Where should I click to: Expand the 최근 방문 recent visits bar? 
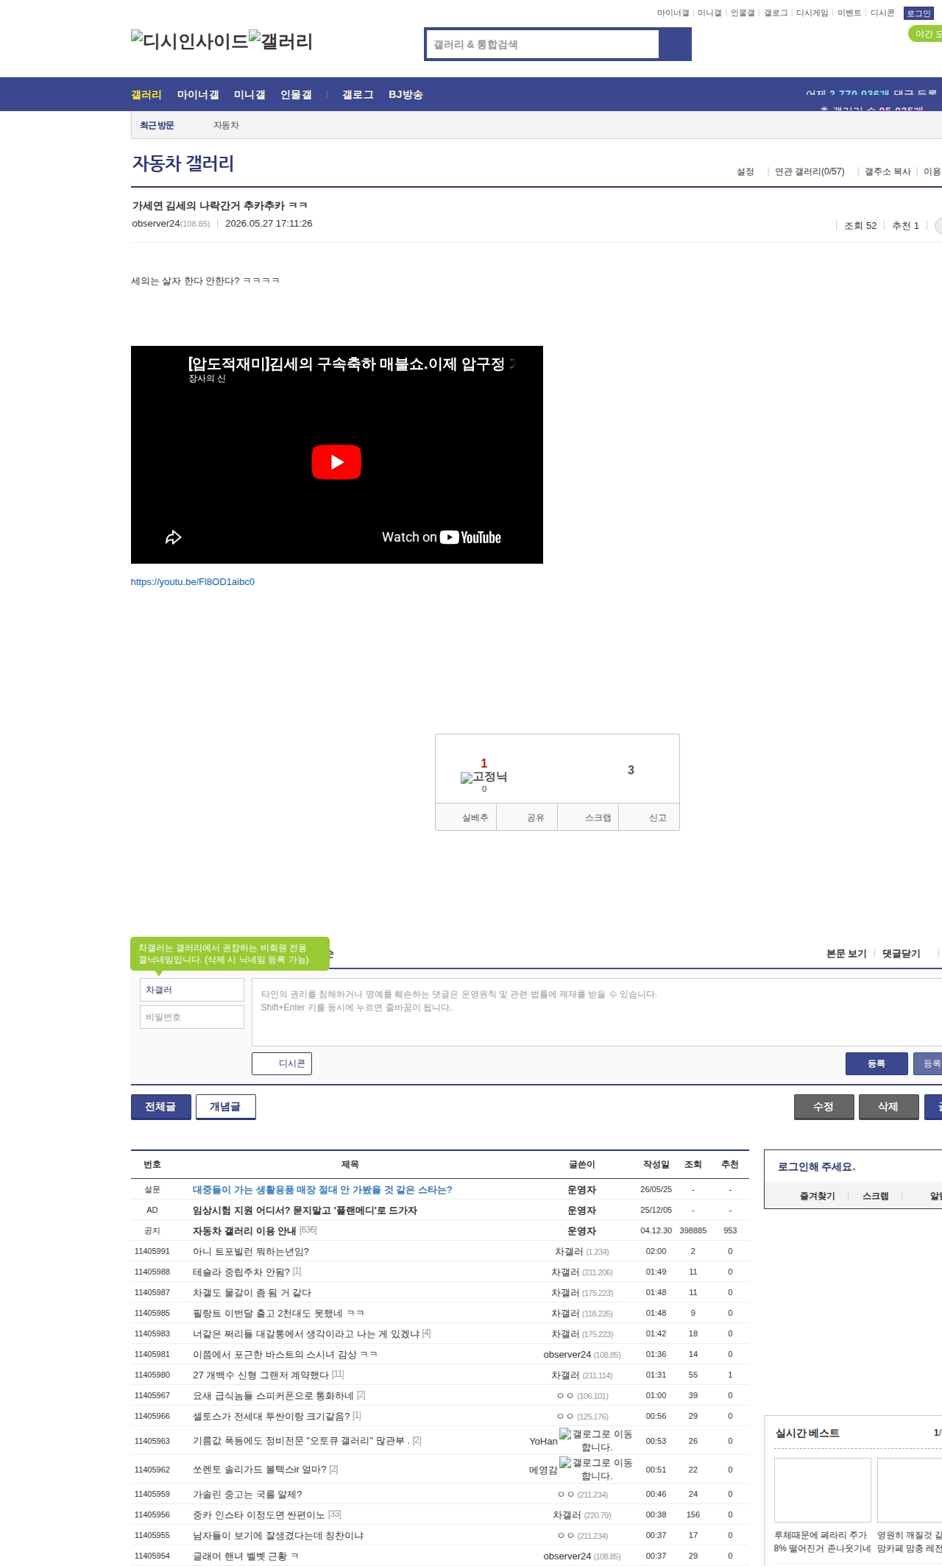(x=157, y=126)
